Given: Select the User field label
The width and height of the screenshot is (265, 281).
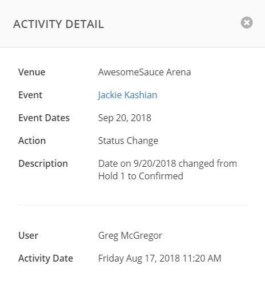Looking at the screenshot, I should (x=29, y=235).
